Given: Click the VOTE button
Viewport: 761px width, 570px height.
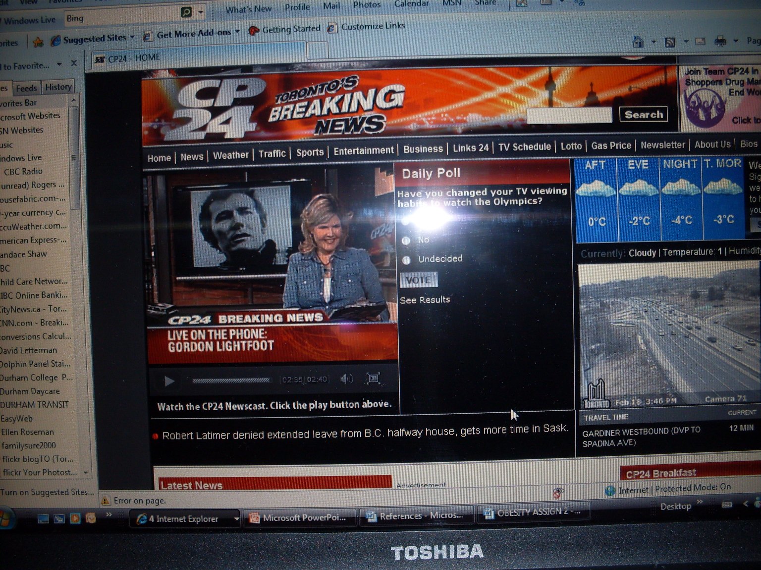Looking at the screenshot, I should [419, 280].
